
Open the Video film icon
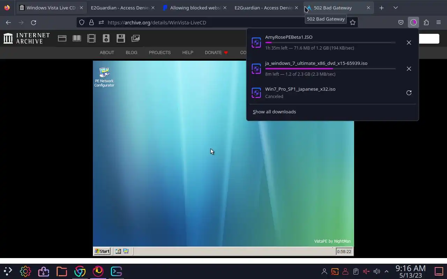(x=91, y=38)
